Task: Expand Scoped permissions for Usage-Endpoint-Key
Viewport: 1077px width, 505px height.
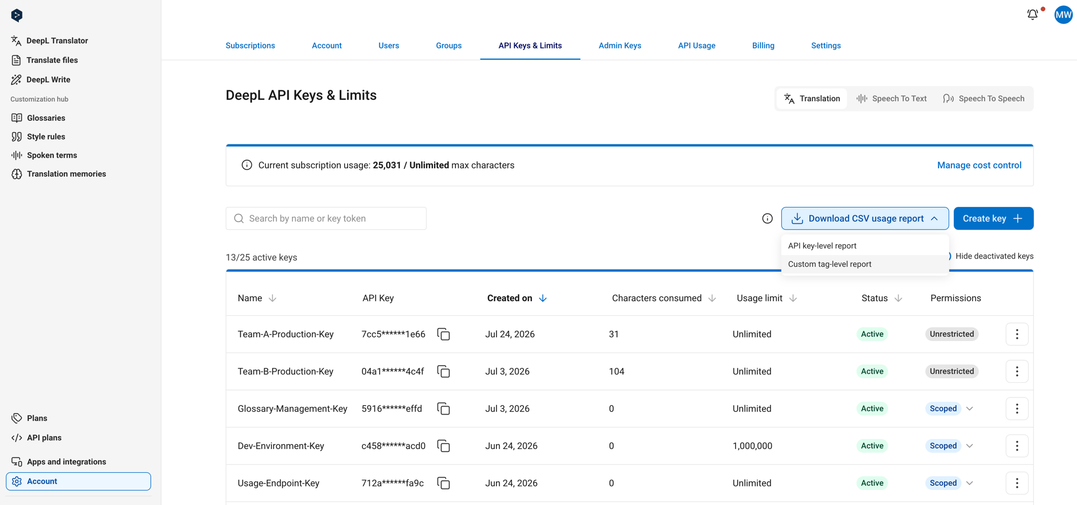Action: 969,483
